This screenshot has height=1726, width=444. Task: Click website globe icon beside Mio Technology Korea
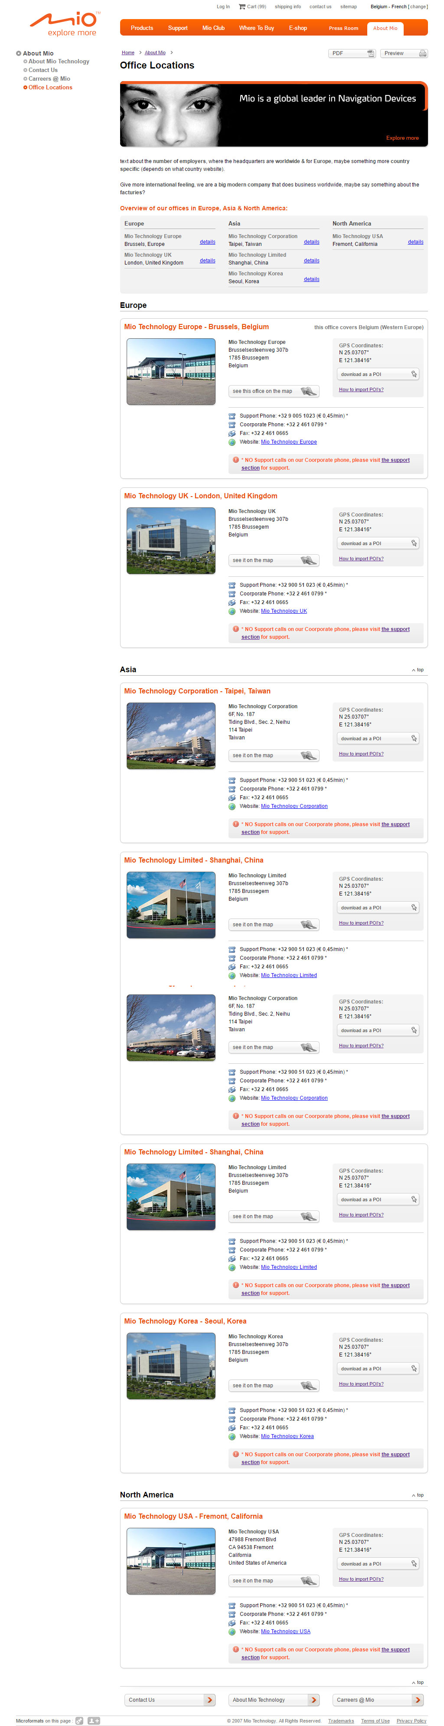click(232, 1437)
